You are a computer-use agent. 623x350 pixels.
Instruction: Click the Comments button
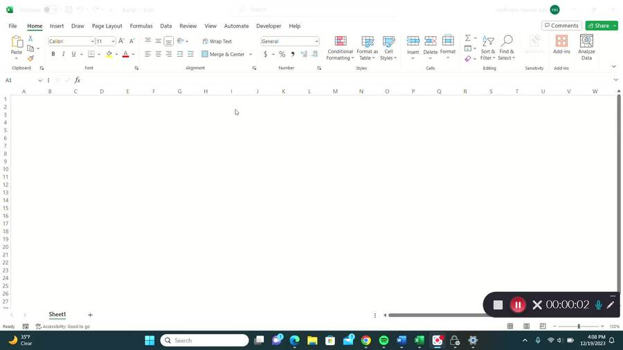tap(561, 26)
